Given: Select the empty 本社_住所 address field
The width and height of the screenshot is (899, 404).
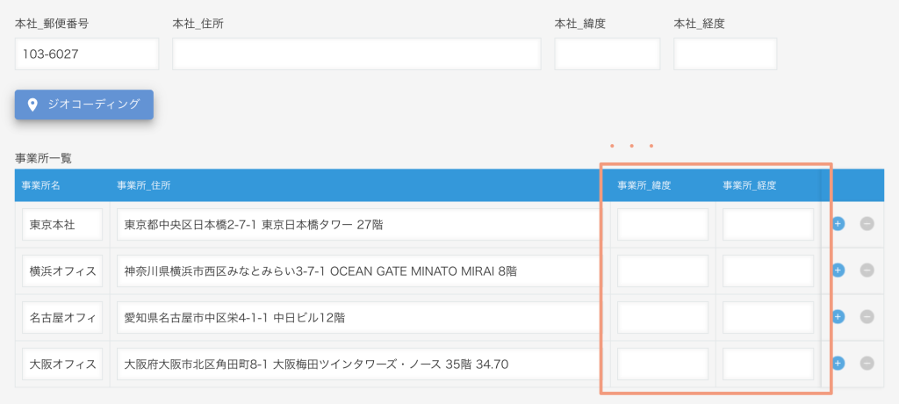Looking at the screenshot, I should 356,54.
